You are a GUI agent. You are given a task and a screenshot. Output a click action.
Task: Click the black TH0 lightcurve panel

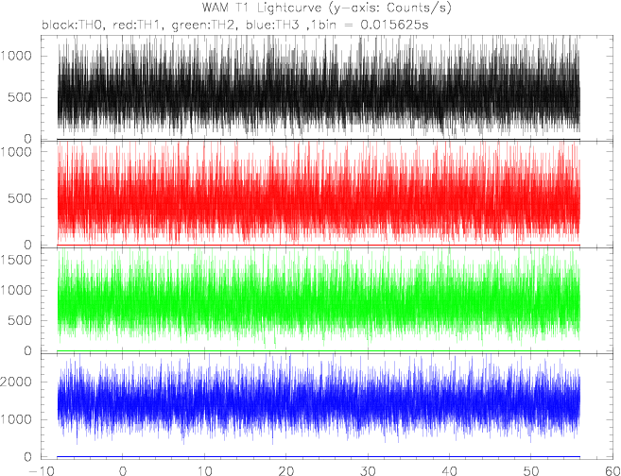coord(328,88)
